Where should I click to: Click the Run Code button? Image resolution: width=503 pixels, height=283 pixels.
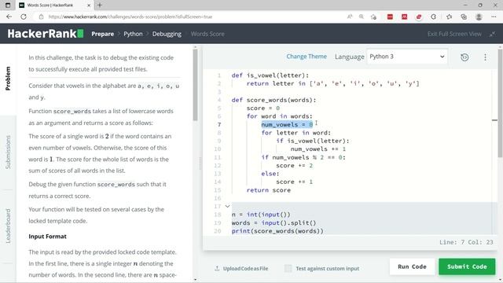click(x=412, y=266)
